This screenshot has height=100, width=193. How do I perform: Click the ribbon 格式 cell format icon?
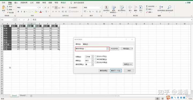pos(141,7)
